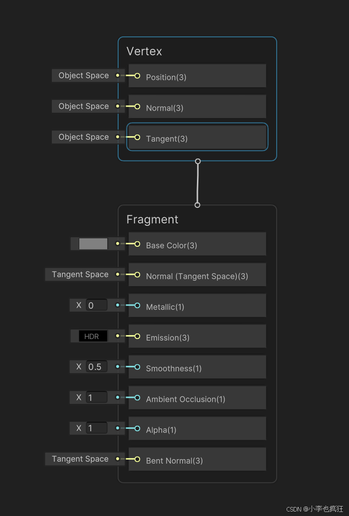Image resolution: width=349 pixels, height=516 pixels.
Task: Select the Vertex block header
Action: [x=144, y=51]
